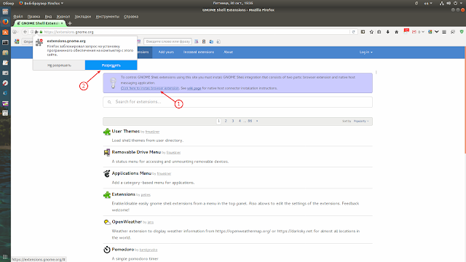
Task: Expand the Gmail notifier dropdown arrow
Action: pyautogui.click(x=422, y=32)
